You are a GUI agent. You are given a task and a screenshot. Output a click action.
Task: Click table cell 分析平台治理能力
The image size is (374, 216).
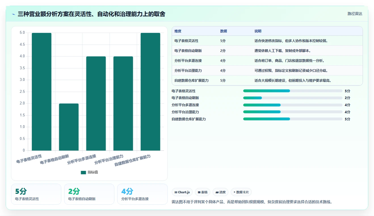188,71
